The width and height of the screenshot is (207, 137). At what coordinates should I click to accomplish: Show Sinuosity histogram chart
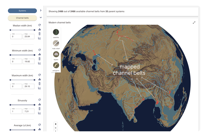click(40, 104)
